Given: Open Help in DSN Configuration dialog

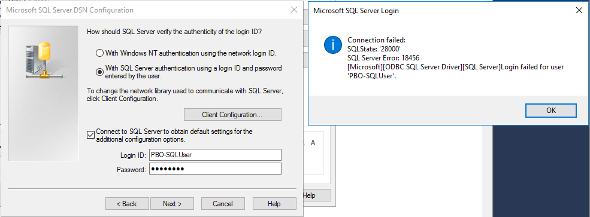Looking at the screenshot, I should coord(274,204).
